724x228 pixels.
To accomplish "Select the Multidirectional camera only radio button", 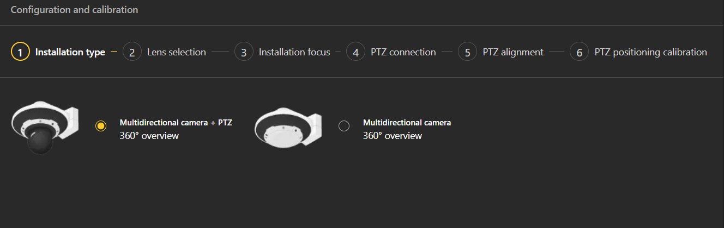I will click(344, 126).
